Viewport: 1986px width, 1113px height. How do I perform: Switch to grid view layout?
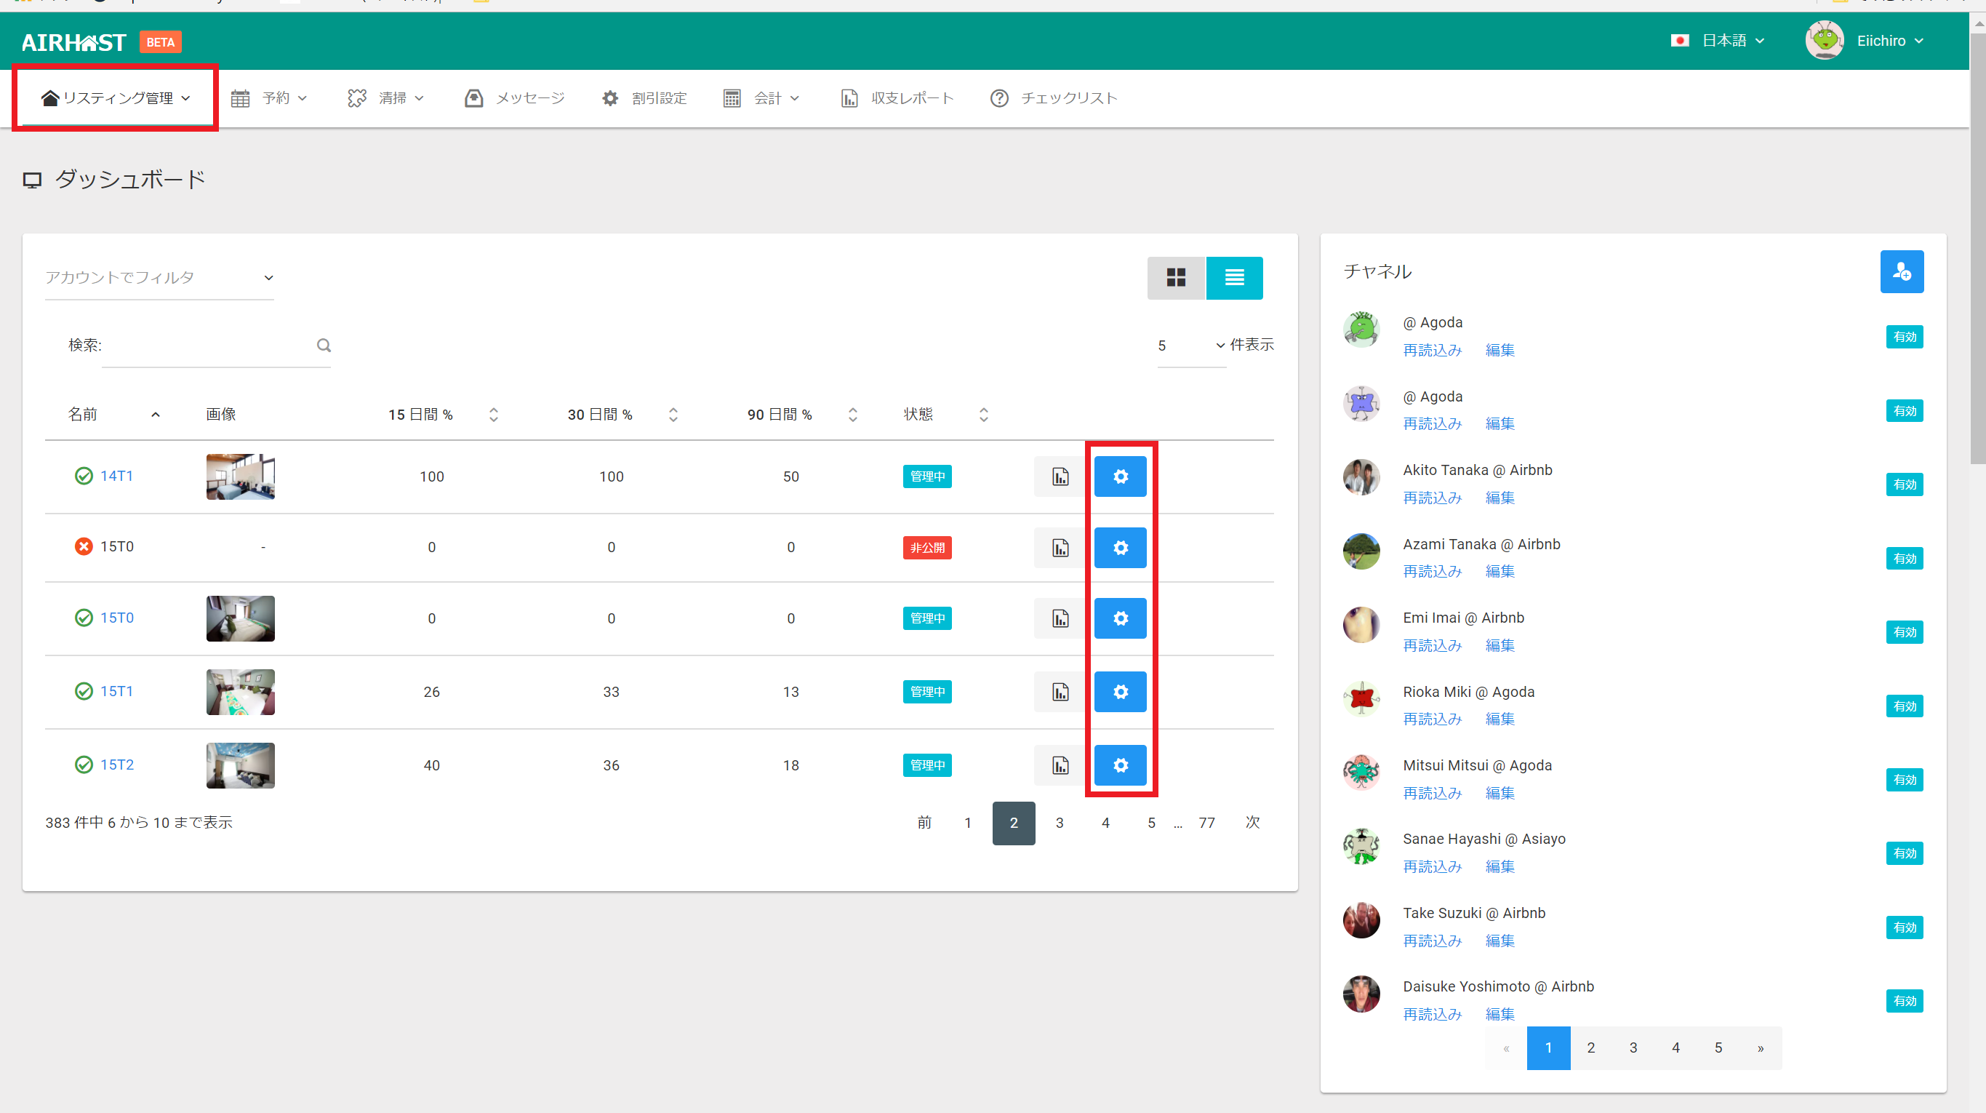(x=1176, y=278)
